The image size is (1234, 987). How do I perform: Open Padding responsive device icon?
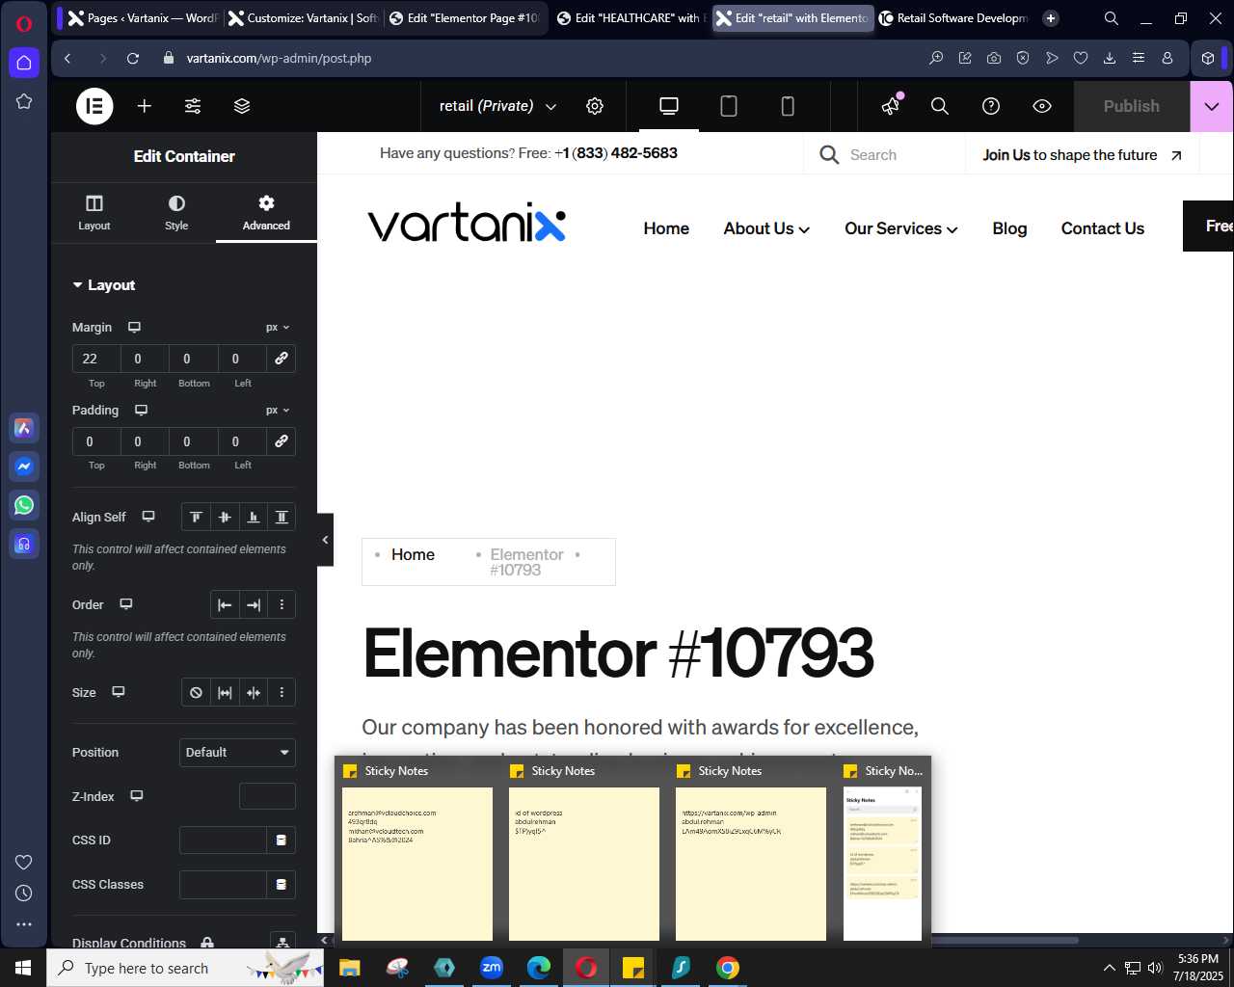tap(141, 411)
